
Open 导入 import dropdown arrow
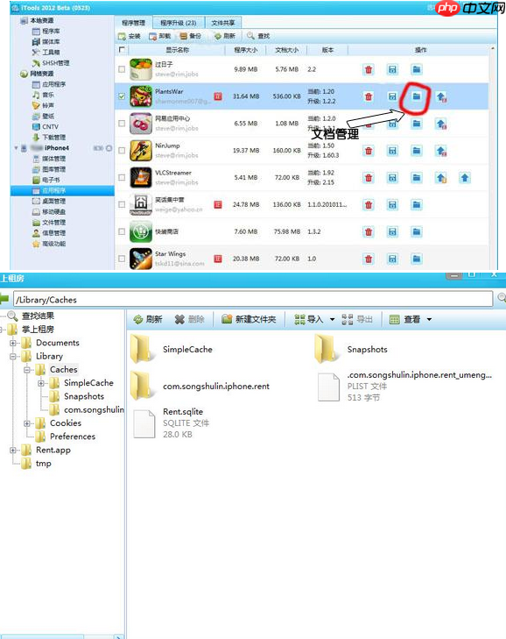click(x=332, y=319)
